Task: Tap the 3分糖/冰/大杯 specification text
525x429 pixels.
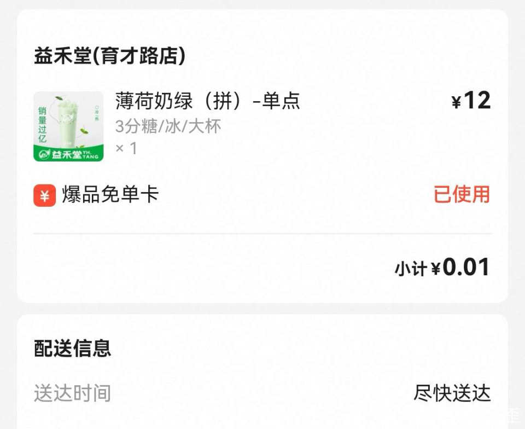Action: click(x=168, y=126)
